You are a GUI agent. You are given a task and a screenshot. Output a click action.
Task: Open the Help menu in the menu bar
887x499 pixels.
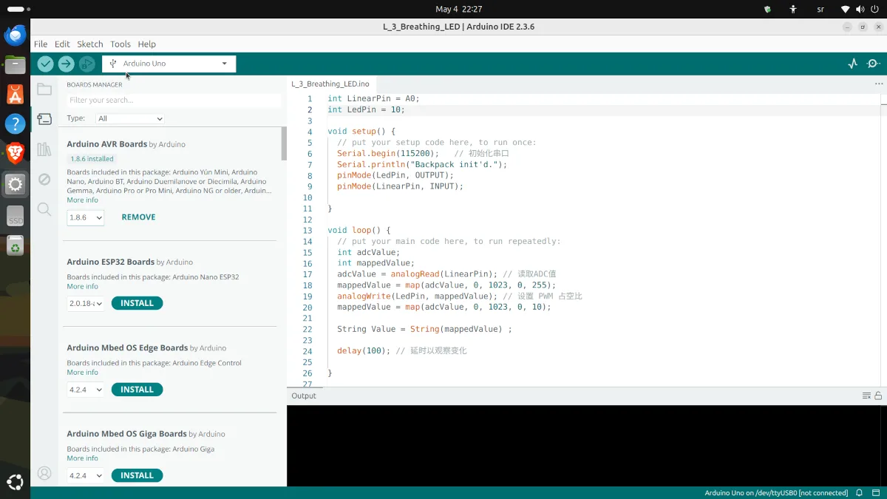[147, 44]
